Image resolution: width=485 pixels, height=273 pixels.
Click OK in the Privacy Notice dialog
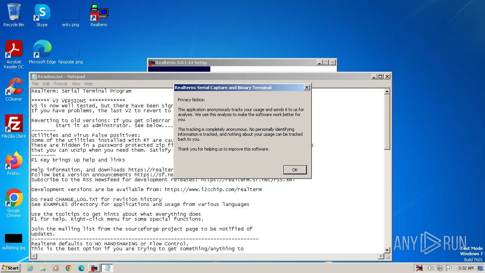tap(295, 170)
